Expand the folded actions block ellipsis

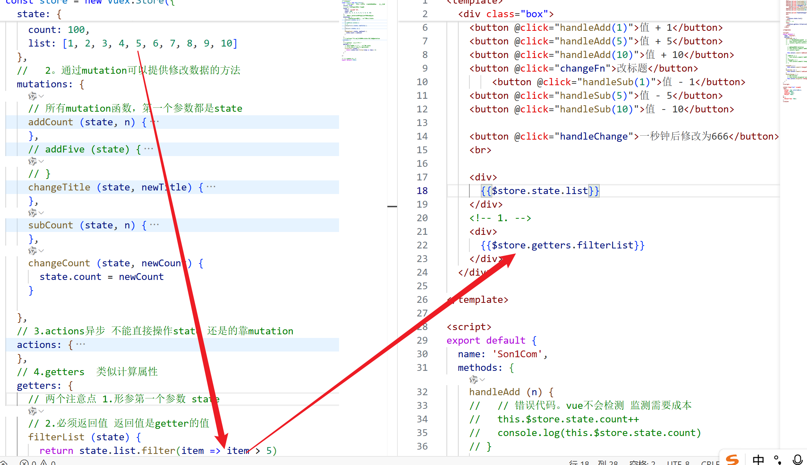tap(81, 345)
